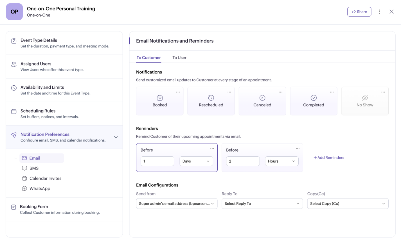
Task: Open options on the 1 Days reminder
Action: pyautogui.click(x=212, y=149)
